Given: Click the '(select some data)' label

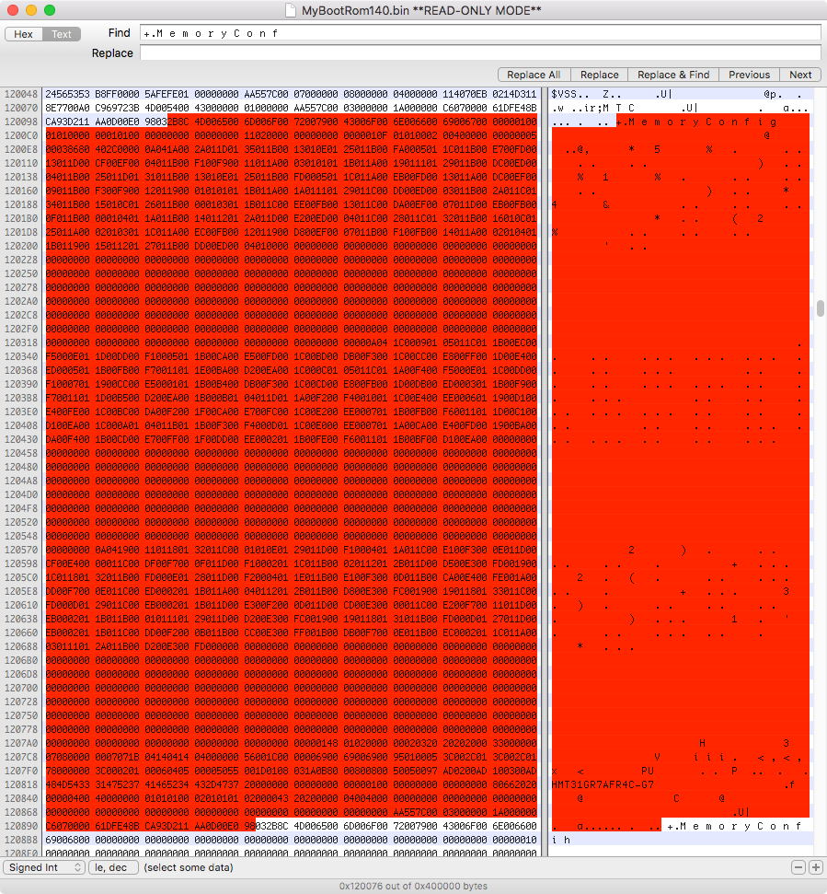Looking at the screenshot, I should click(189, 867).
